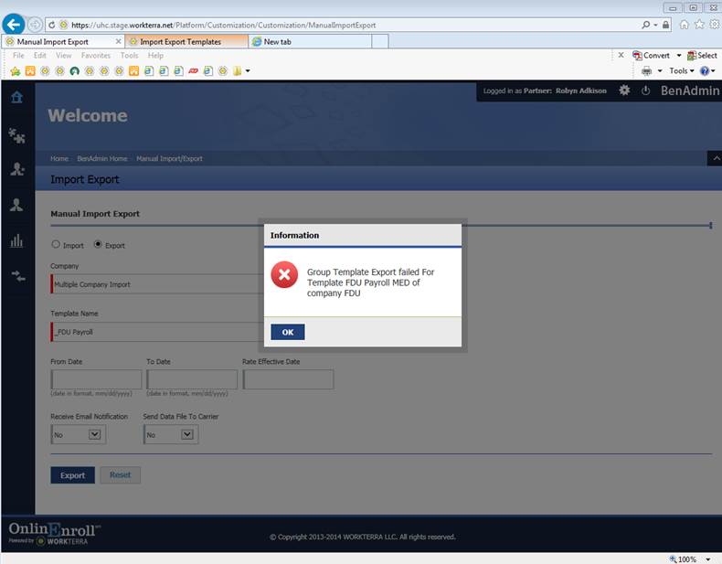This screenshot has width=722, height=564.
Task: Switch to Import Export Templates tab
Action: pos(186,41)
